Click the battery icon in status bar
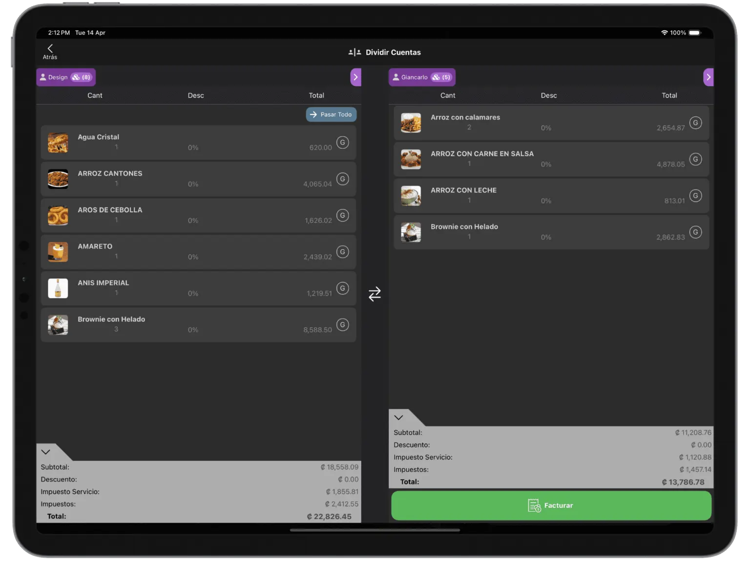 pos(695,33)
